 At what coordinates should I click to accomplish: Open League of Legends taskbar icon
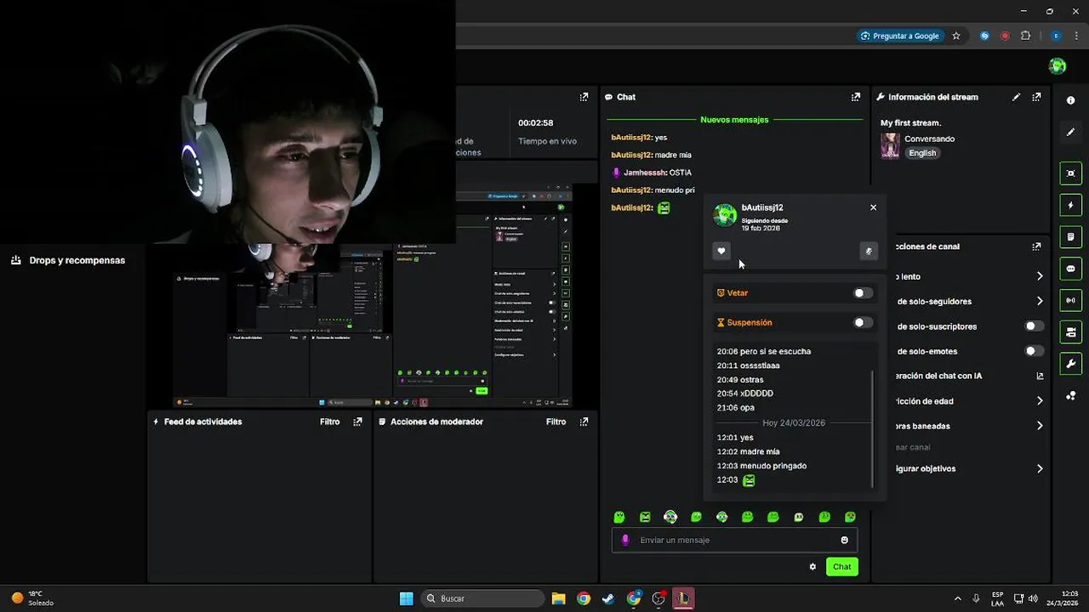pyautogui.click(x=683, y=598)
